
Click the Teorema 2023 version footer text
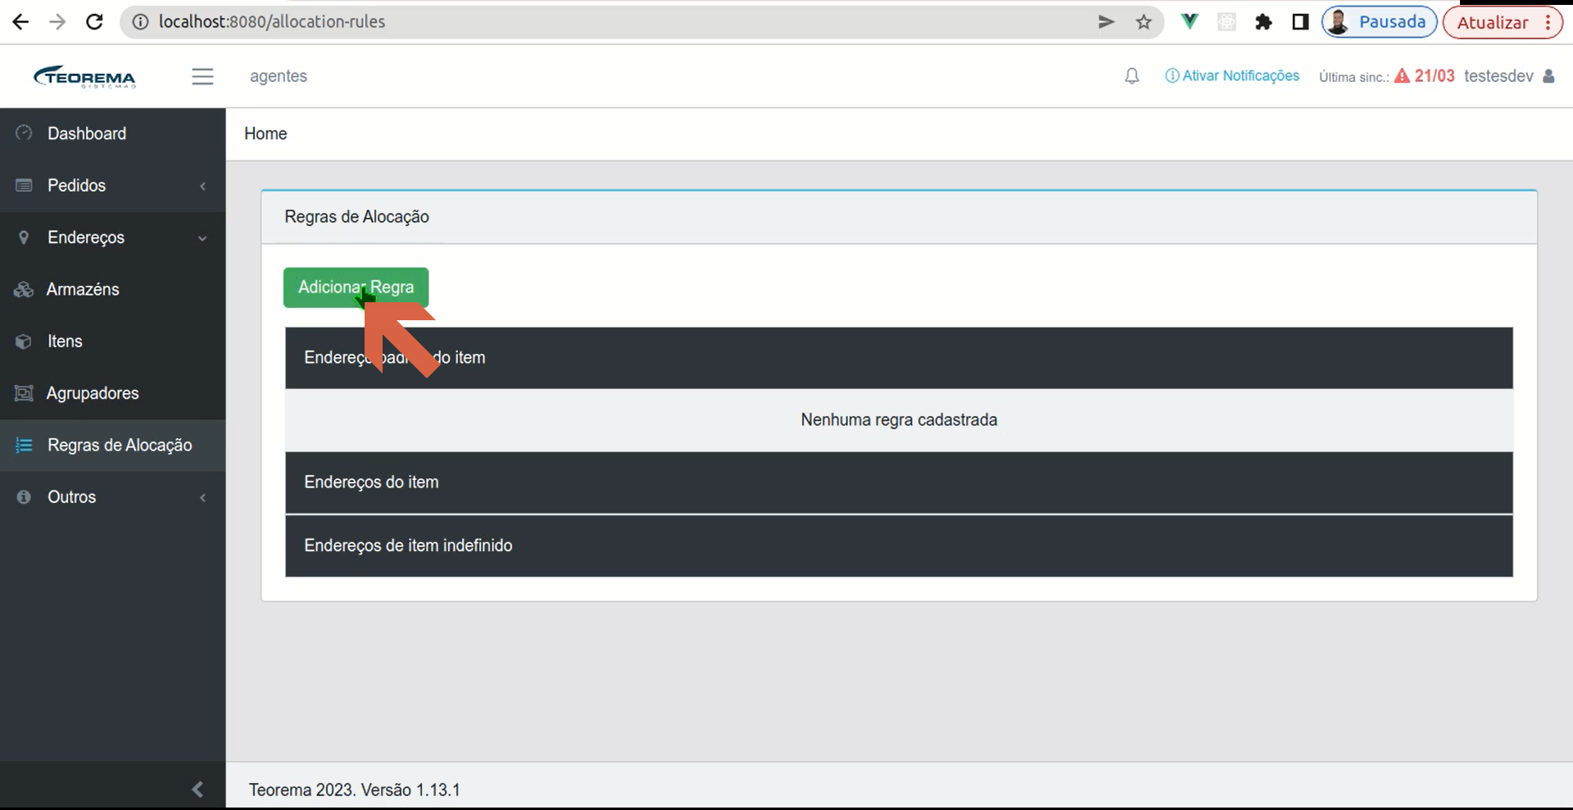tap(355, 790)
